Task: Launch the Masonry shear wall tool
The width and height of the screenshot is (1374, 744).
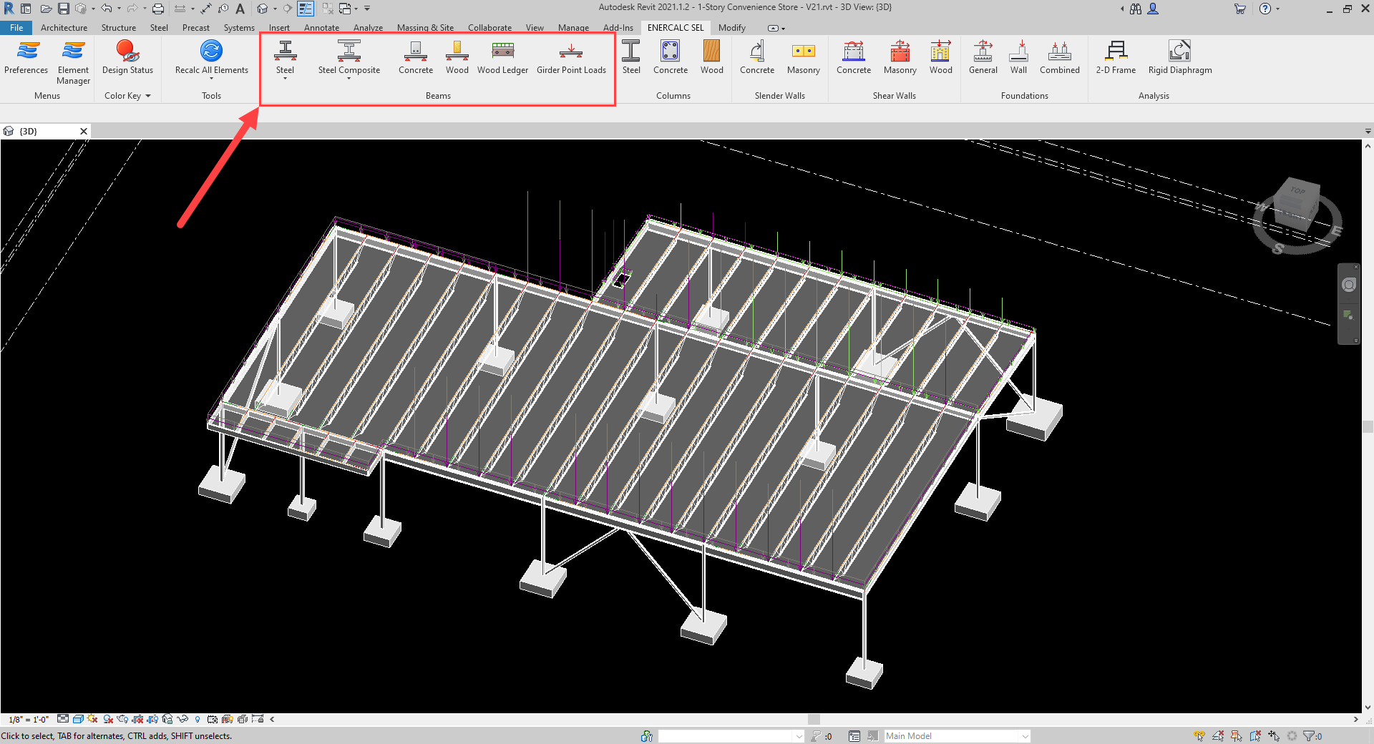Action: coord(900,57)
